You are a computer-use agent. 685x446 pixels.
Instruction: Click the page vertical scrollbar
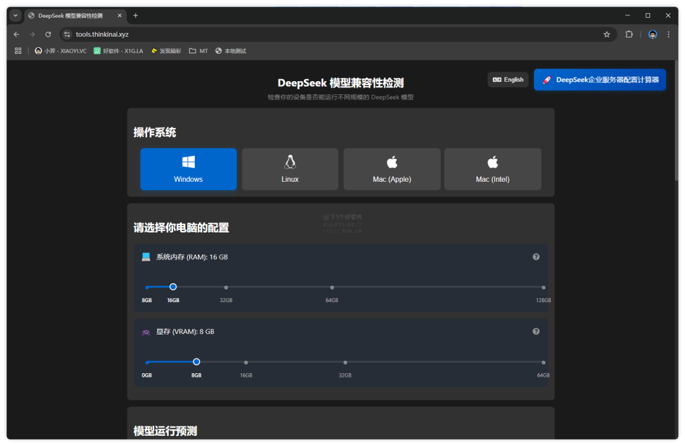676,122
